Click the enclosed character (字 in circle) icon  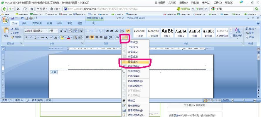tap(81, 38)
